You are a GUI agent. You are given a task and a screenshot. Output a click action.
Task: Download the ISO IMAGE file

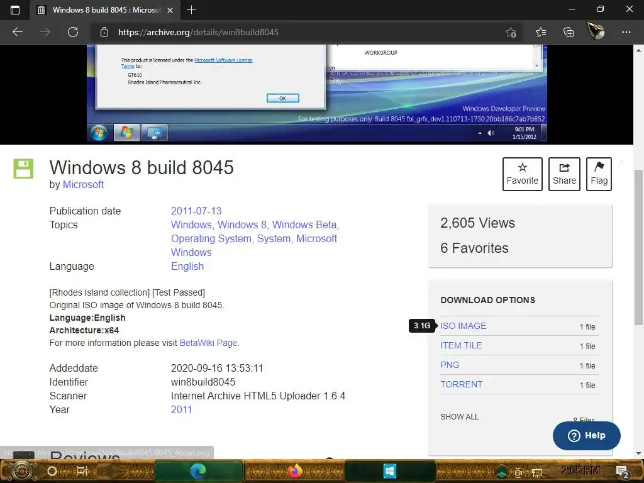pyautogui.click(x=464, y=326)
